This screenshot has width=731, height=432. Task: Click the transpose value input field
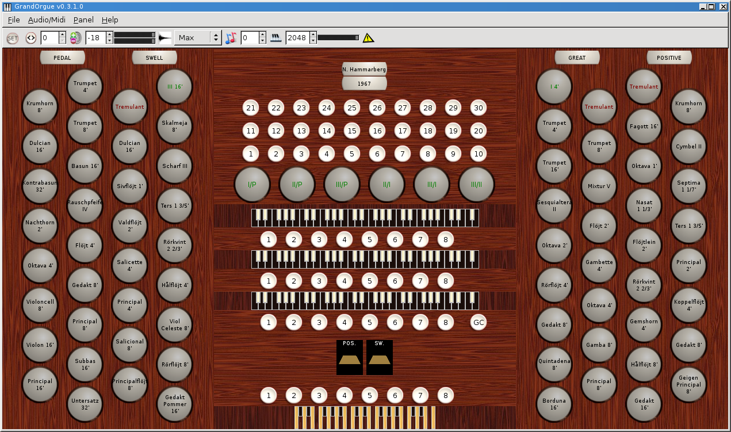250,38
